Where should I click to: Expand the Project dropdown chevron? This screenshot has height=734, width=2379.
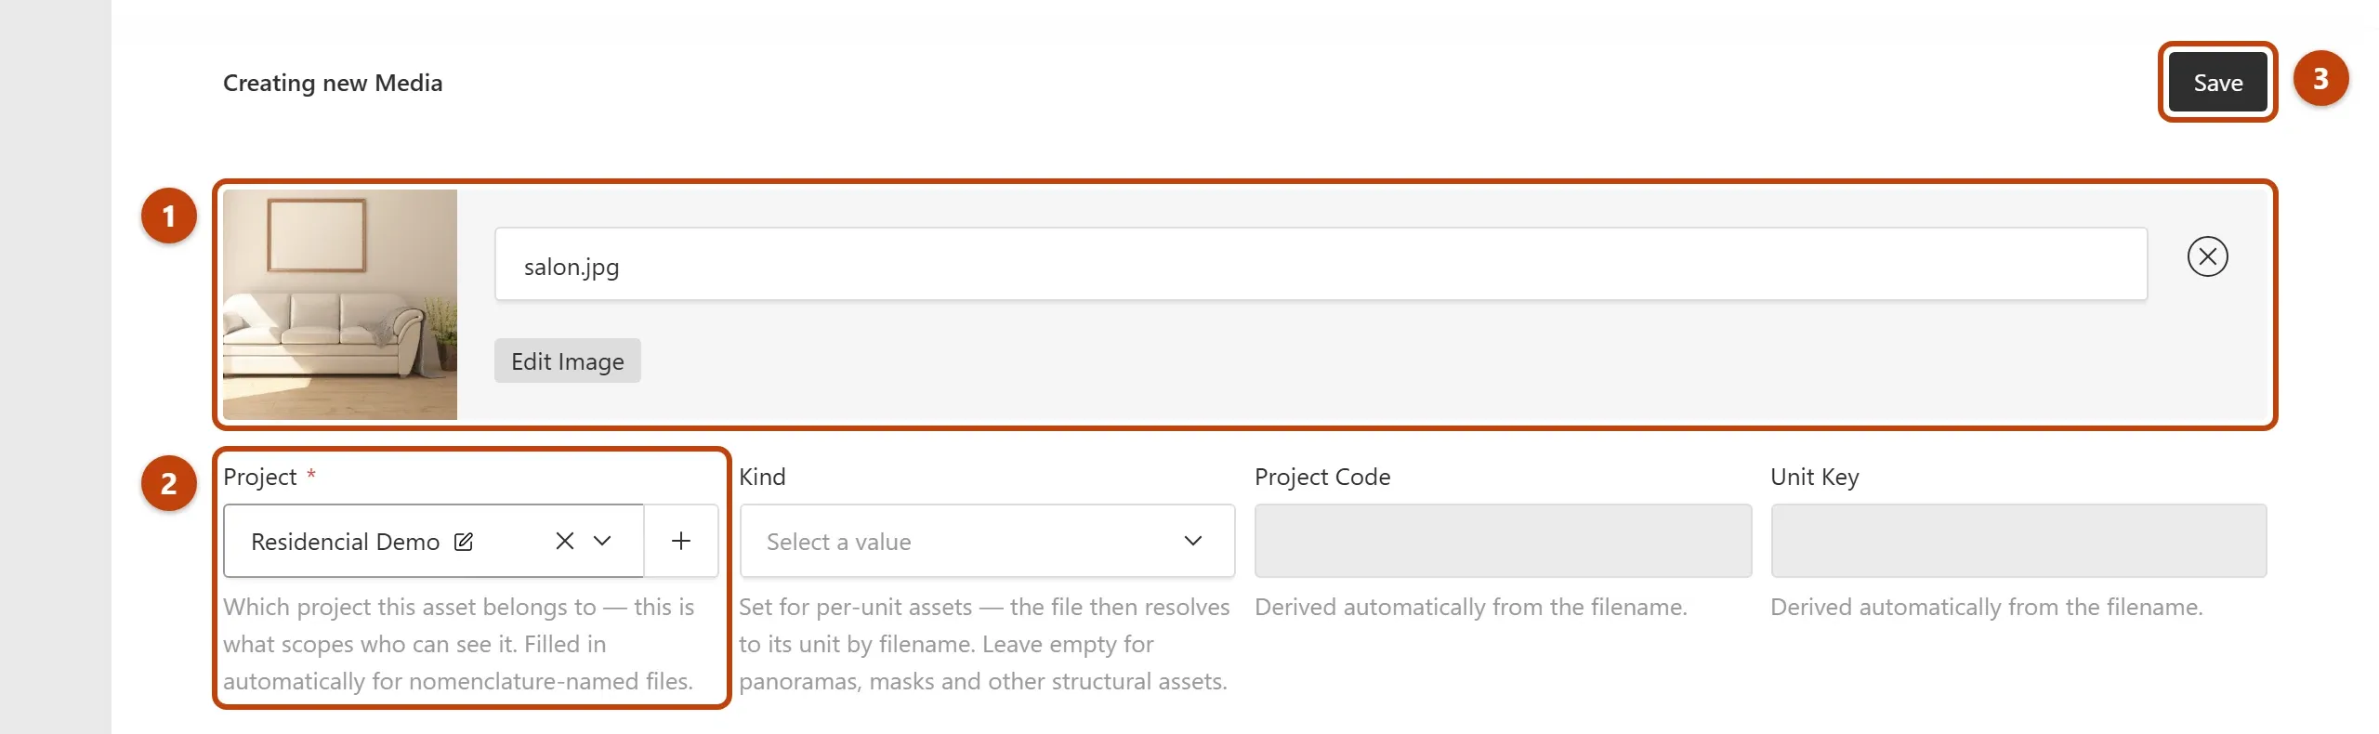[x=602, y=541]
